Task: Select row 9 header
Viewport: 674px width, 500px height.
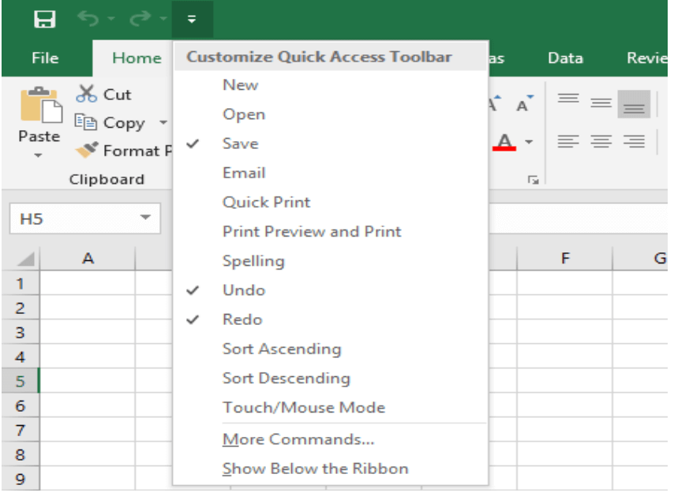Action: (21, 479)
